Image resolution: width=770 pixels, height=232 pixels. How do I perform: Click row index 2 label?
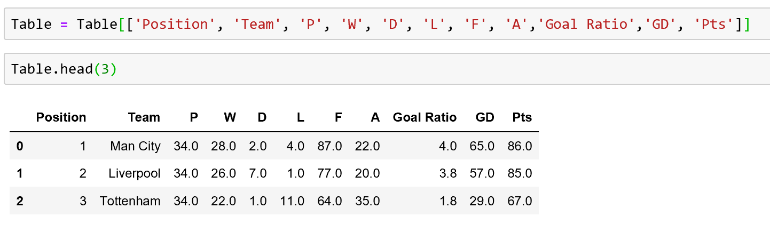[x=20, y=201]
